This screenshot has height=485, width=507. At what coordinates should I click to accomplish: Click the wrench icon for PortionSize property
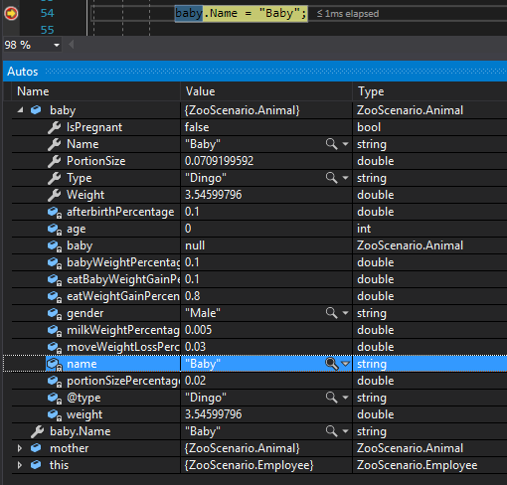(x=54, y=161)
